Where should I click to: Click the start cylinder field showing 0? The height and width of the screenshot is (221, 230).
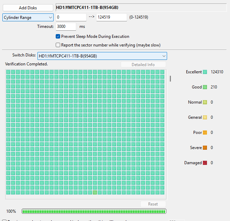point(71,18)
